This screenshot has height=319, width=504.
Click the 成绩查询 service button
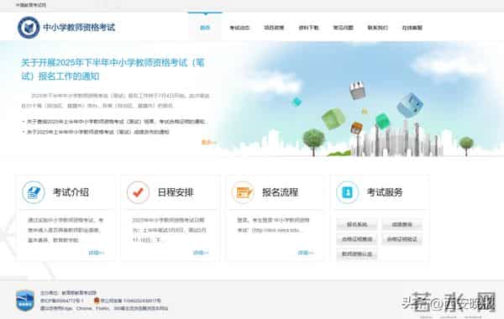(x=402, y=224)
